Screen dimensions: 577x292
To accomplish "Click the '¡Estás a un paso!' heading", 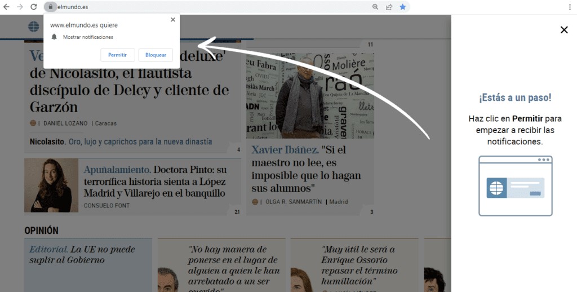I will 515,98.
